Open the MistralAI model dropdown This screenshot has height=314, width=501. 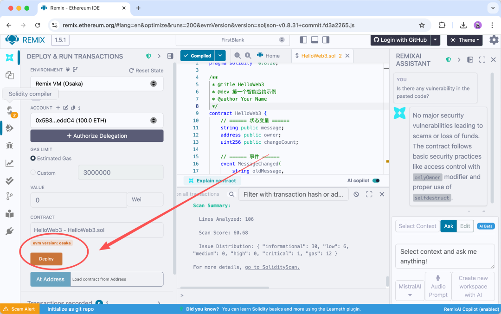coord(410,290)
